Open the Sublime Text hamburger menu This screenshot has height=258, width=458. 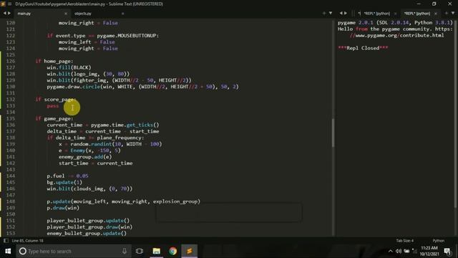coord(9,4)
